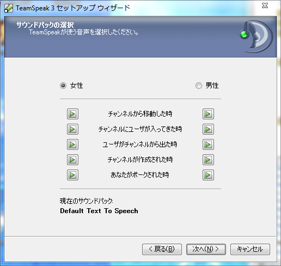281x266 pixels.
Task: Select the 男性 radio button
Action: point(199,86)
